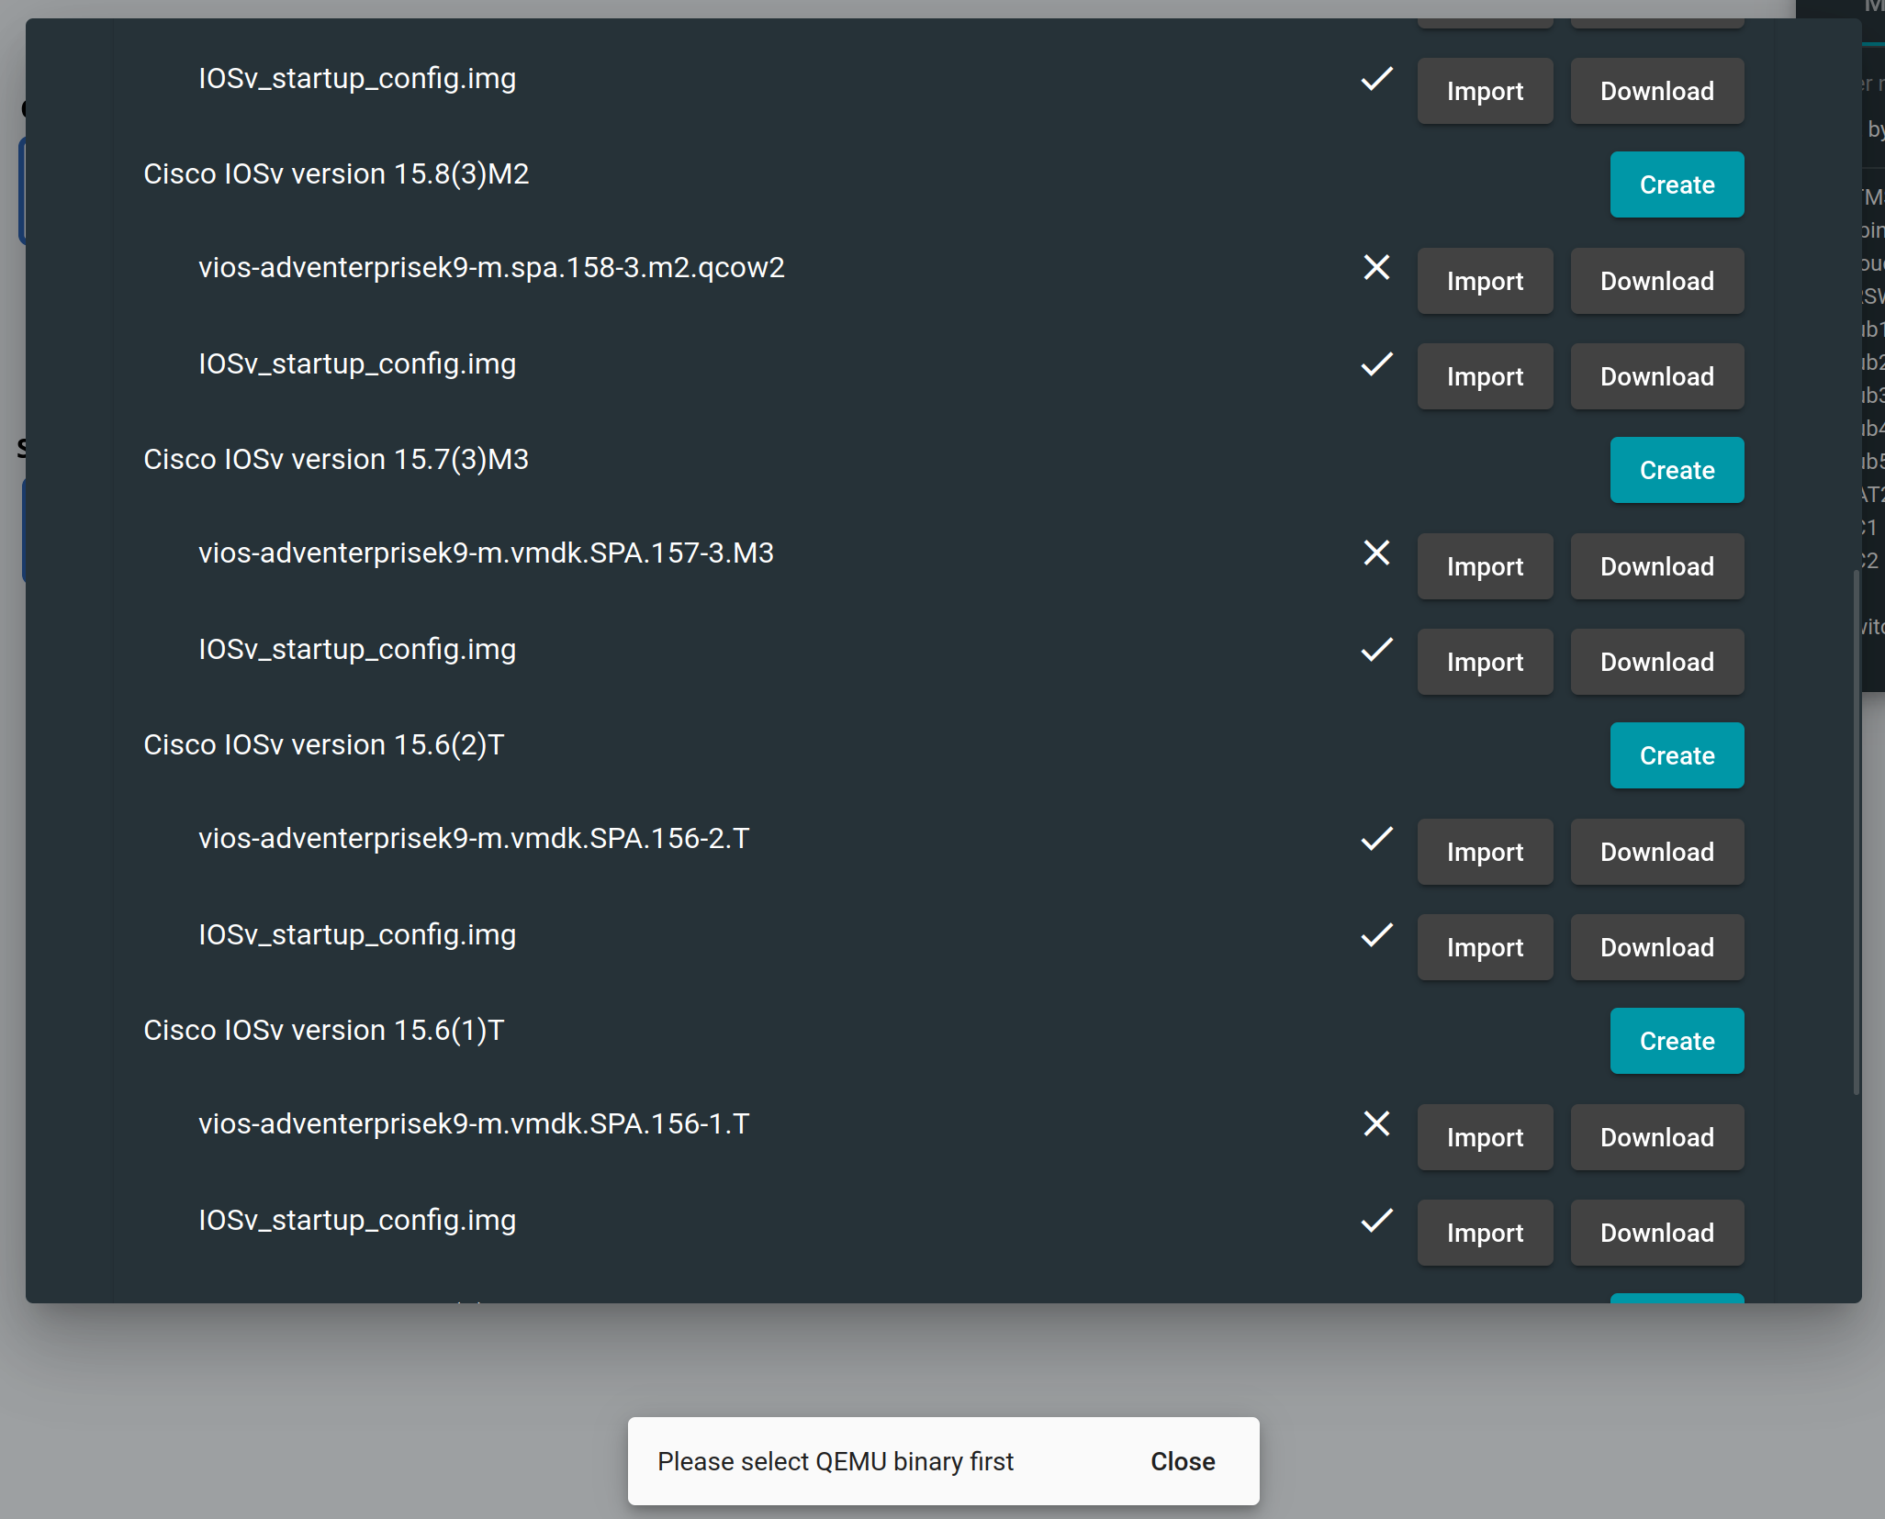Click the X icon for vios-adventerprisek9-m.vmdk.SPA.156-1.T
Image resolution: width=1885 pixels, height=1519 pixels.
point(1376,1124)
